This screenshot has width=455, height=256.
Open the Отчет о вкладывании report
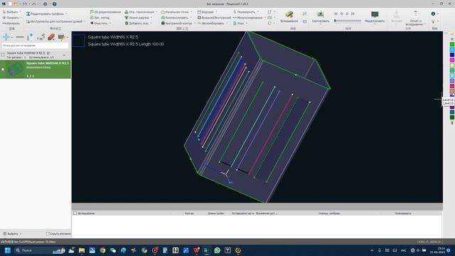click(x=415, y=18)
